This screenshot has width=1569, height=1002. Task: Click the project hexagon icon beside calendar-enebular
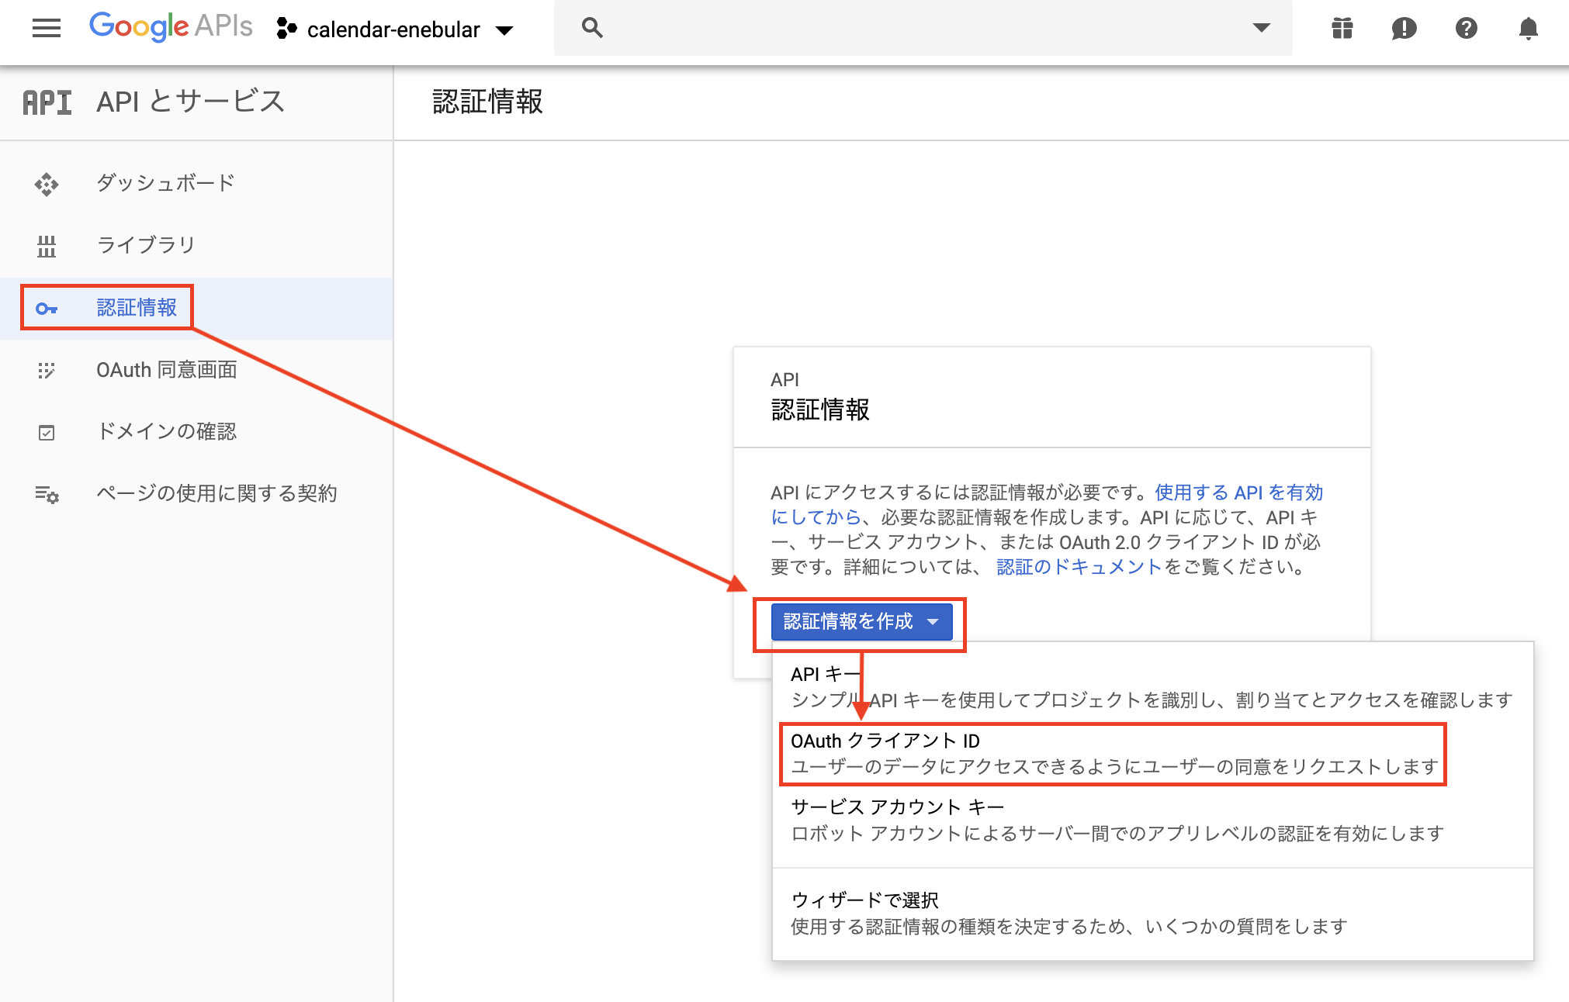[x=286, y=29]
